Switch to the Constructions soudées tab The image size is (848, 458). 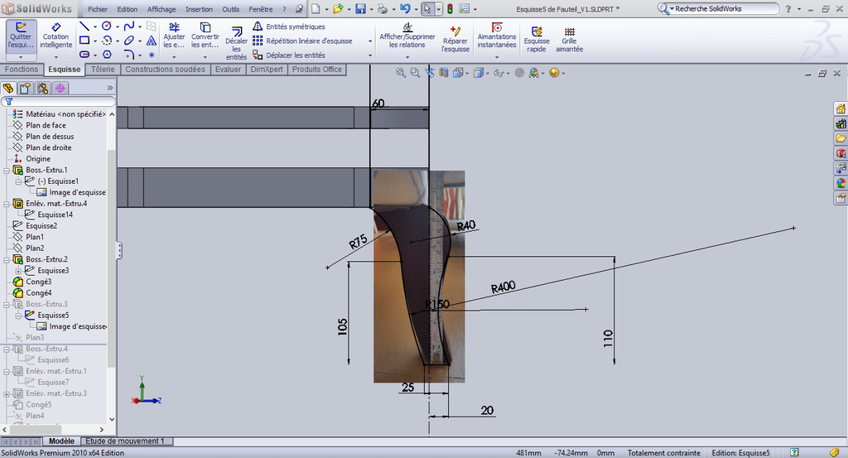165,70
